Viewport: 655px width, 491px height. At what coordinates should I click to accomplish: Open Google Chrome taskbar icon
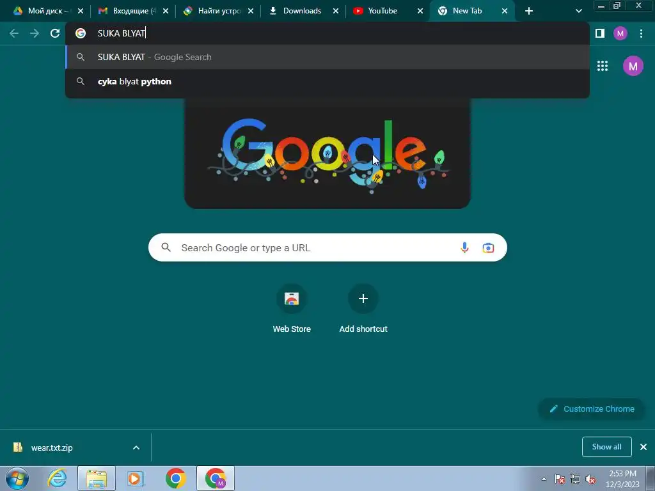[175, 478]
